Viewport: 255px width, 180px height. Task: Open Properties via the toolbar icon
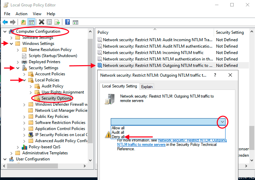tap(49, 22)
